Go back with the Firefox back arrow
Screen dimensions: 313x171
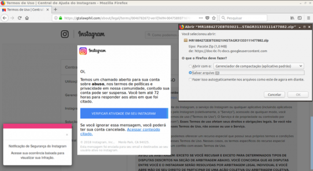point(4,18)
